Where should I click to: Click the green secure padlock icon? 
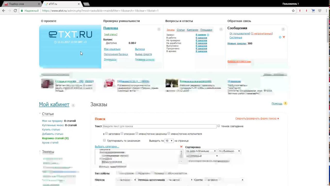coord(22,11)
